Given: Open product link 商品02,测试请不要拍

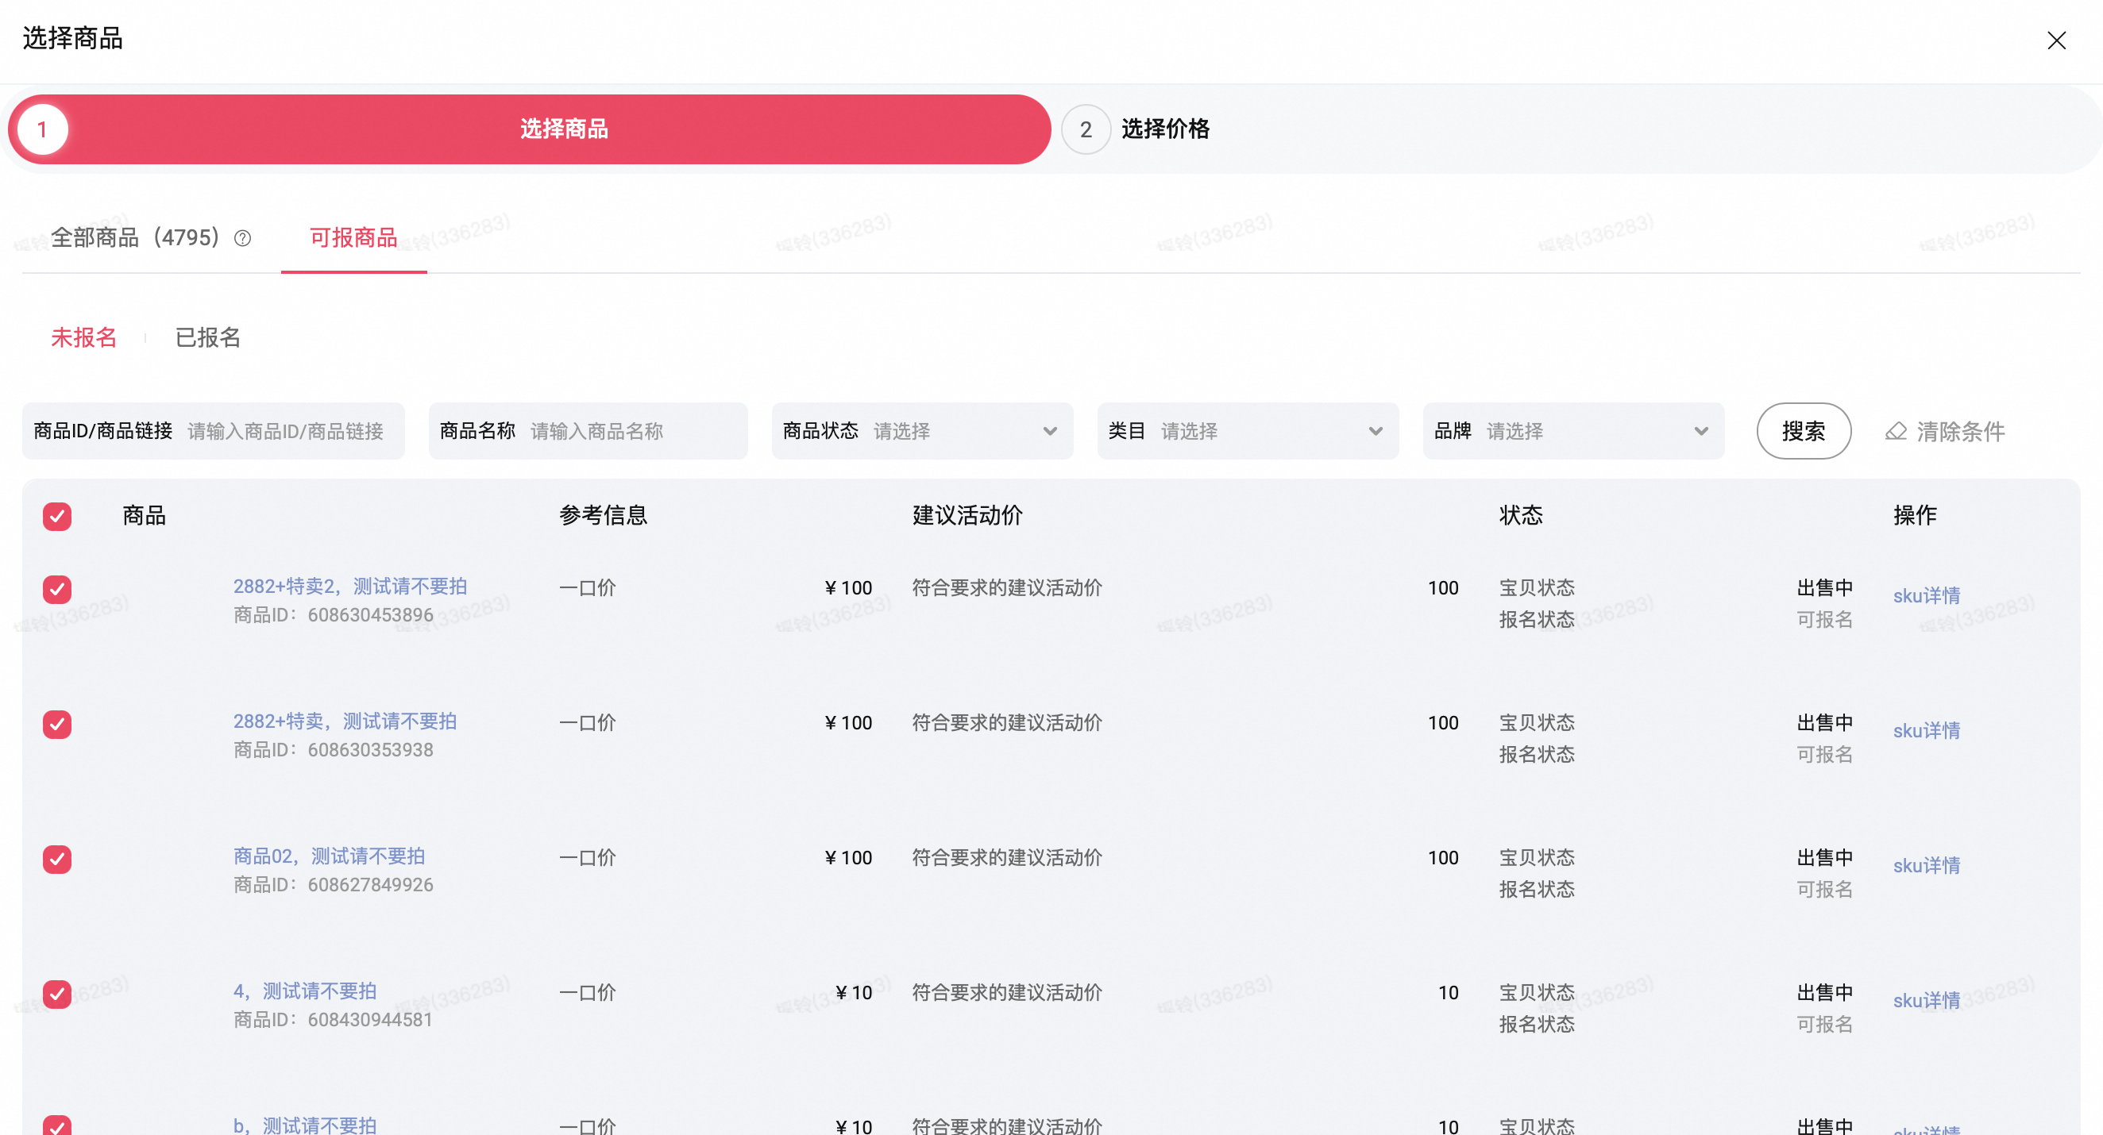Looking at the screenshot, I should tap(329, 856).
